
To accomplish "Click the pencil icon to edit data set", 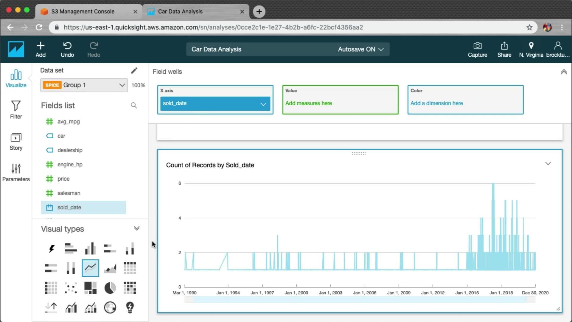I will (x=134, y=70).
